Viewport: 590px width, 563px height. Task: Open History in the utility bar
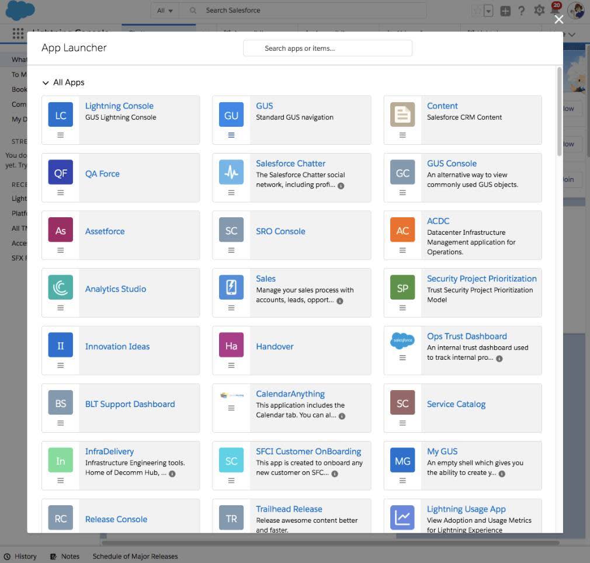[20, 556]
